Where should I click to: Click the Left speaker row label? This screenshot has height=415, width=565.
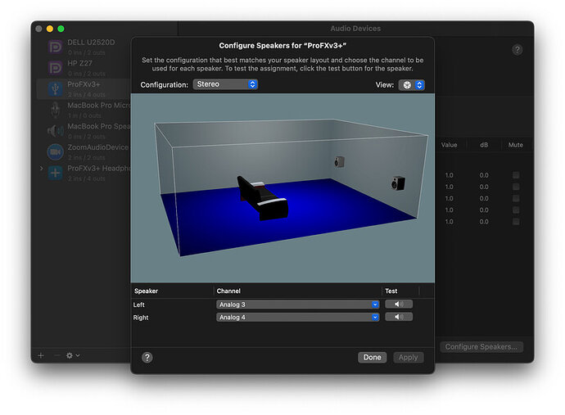click(138, 304)
